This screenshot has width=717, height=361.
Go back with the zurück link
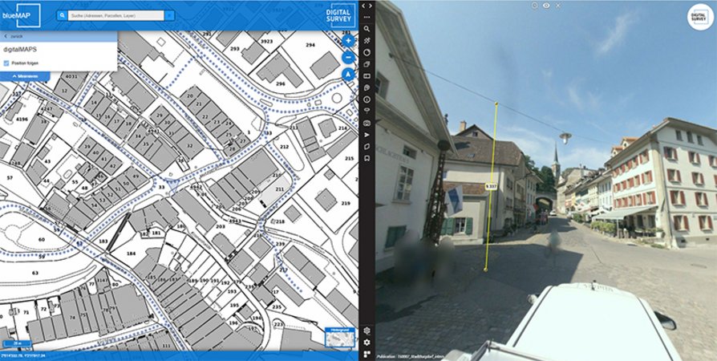(14, 36)
